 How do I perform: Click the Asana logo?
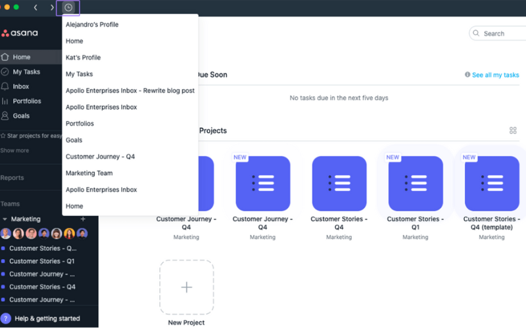pos(20,33)
